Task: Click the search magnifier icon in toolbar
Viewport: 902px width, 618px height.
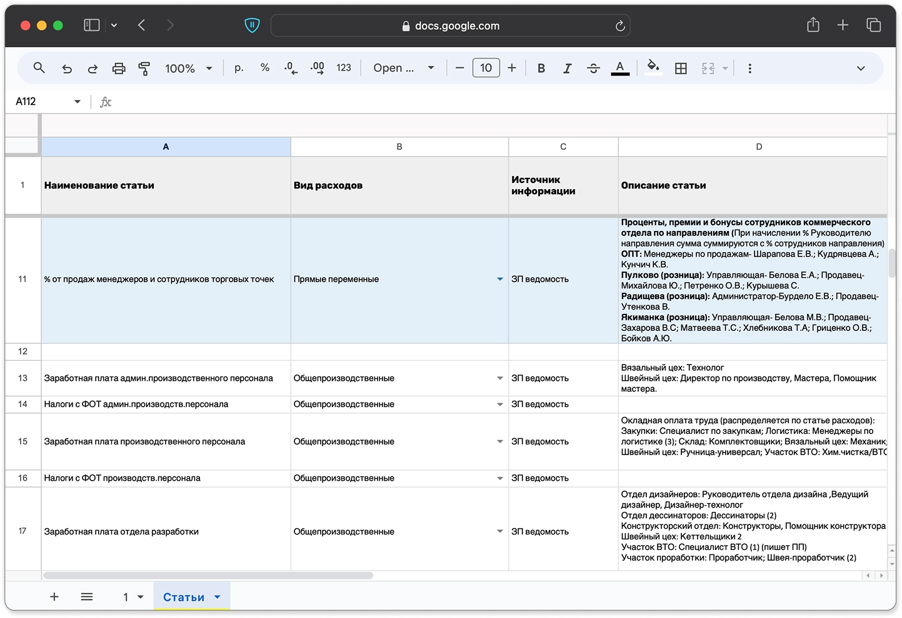Action: (39, 68)
